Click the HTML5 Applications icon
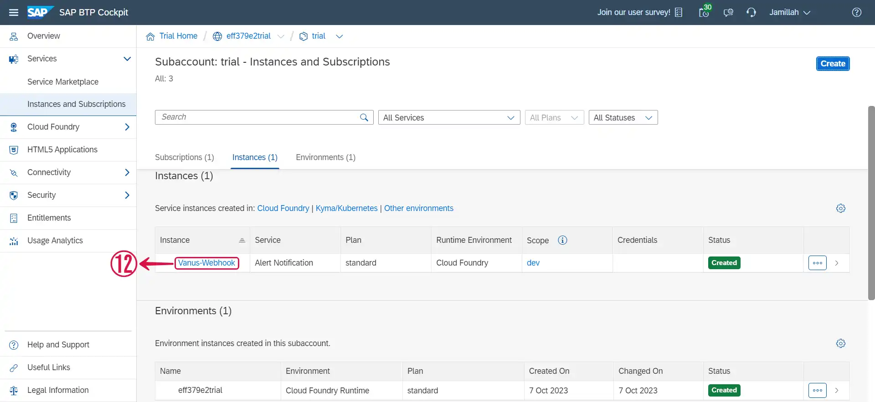The width and height of the screenshot is (875, 402). 14,150
